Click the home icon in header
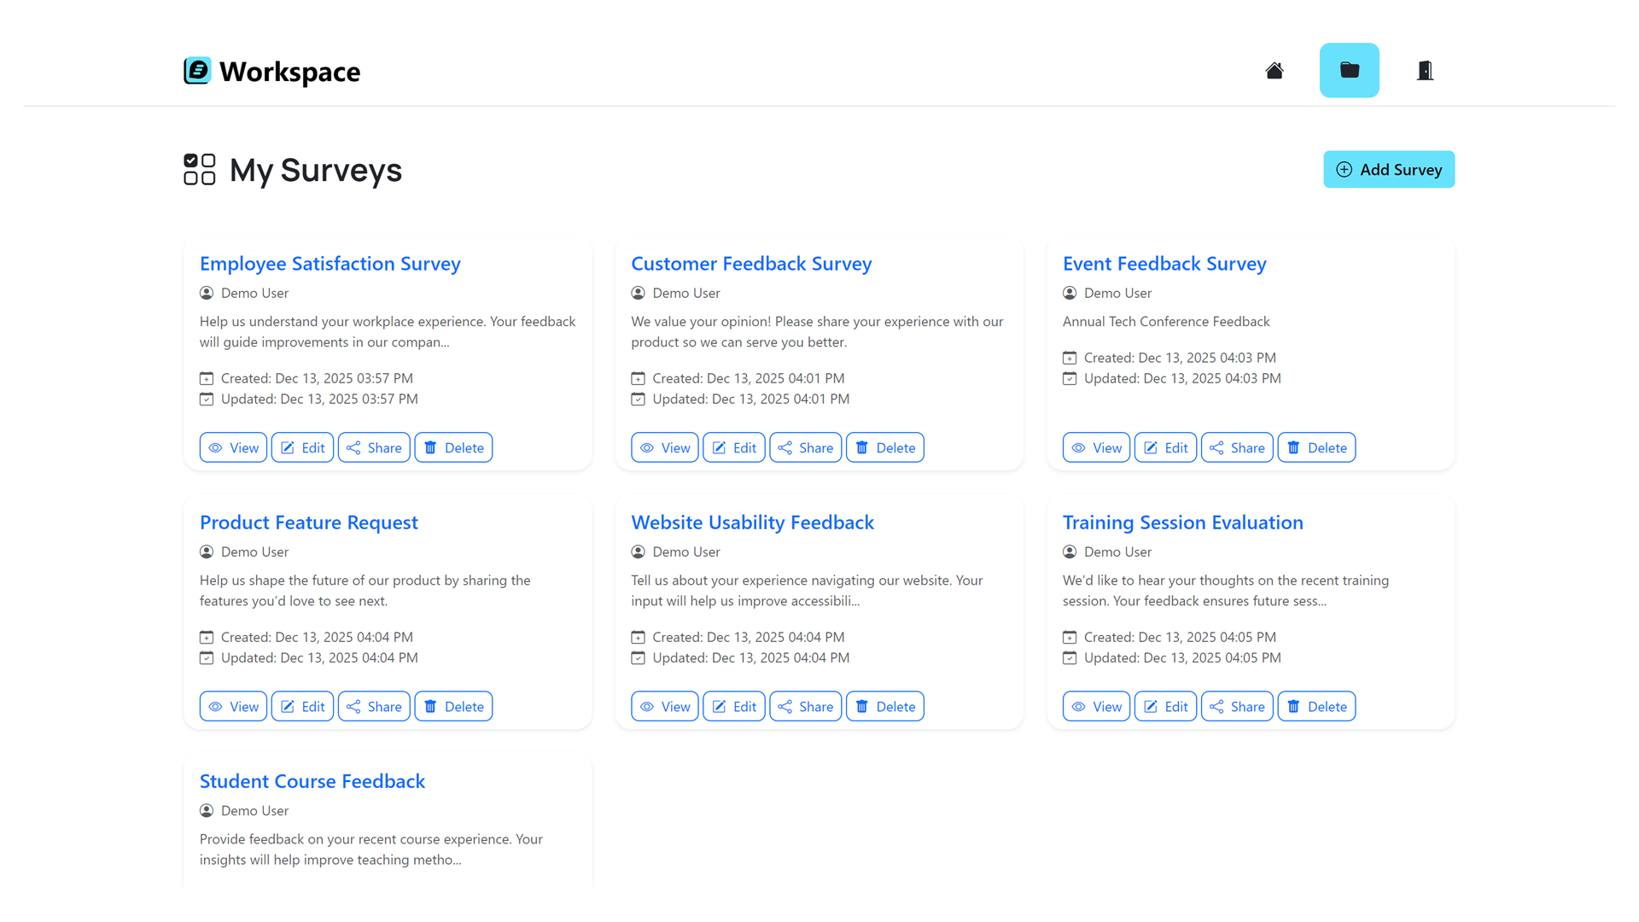 [x=1274, y=70]
